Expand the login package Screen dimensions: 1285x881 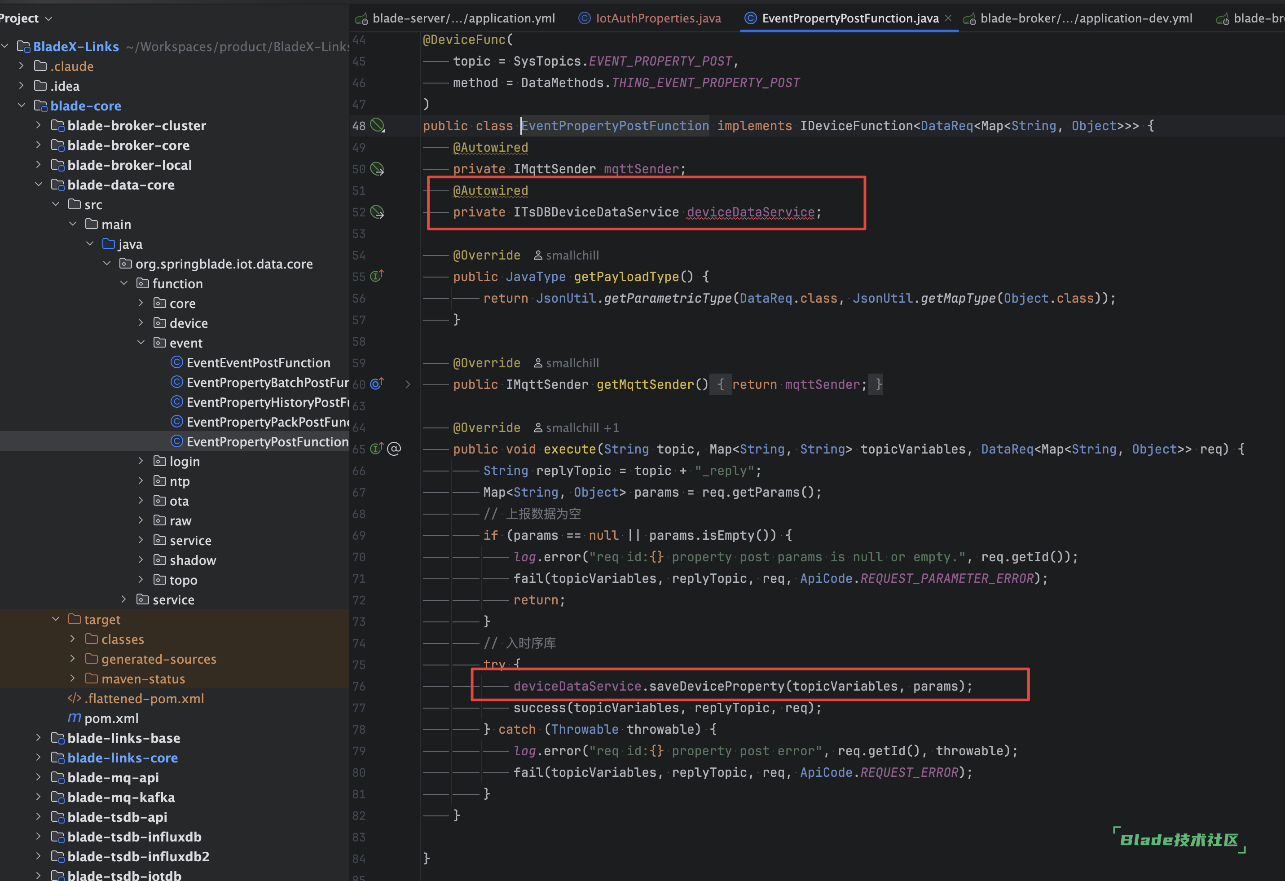click(141, 461)
